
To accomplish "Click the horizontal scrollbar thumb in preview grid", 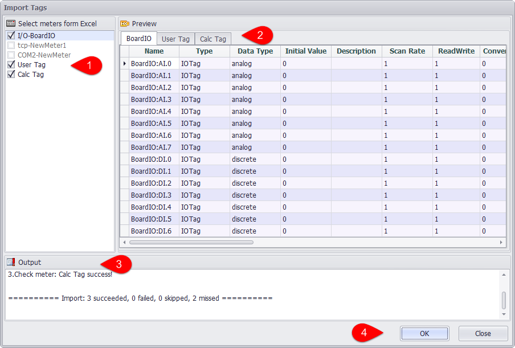I will tap(191, 242).
